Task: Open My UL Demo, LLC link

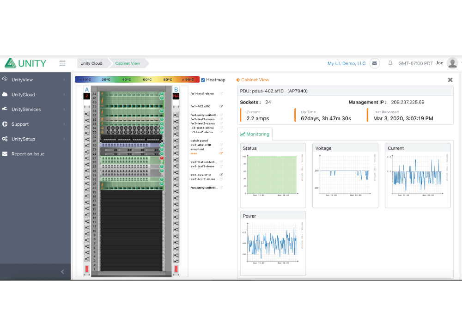Action: [x=346, y=63]
